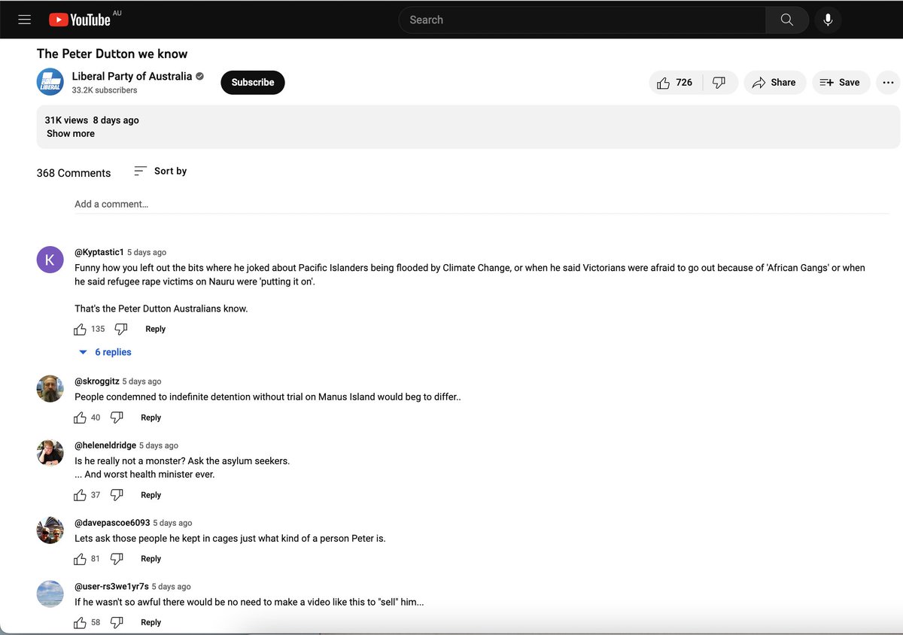Image resolution: width=903 pixels, height=635 pixels.
Task: Open @user-rs3we1yr7s username link
Action: click(x=111, y=587)
